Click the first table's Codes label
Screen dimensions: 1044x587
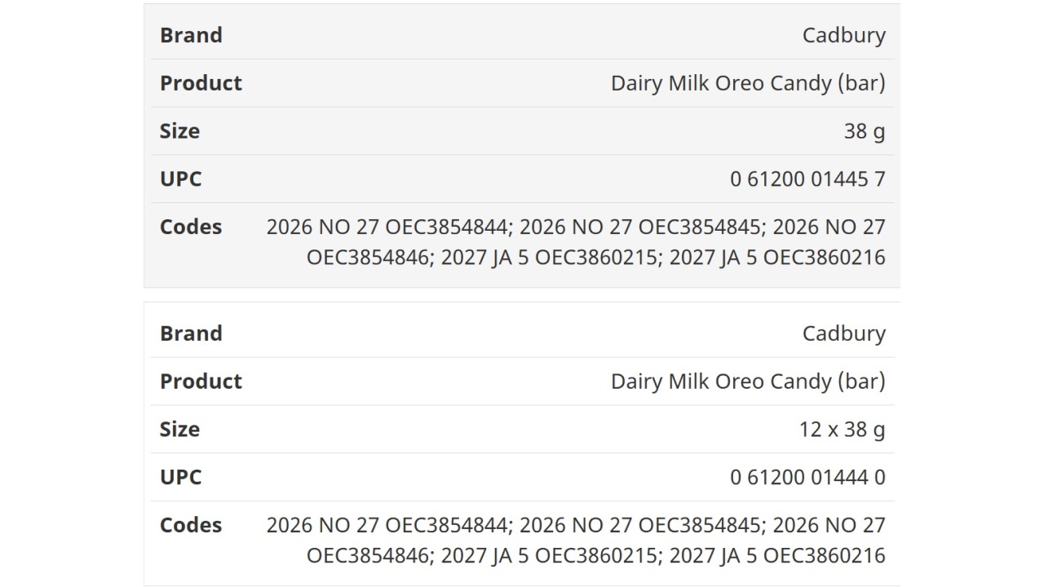pos(191,227)
